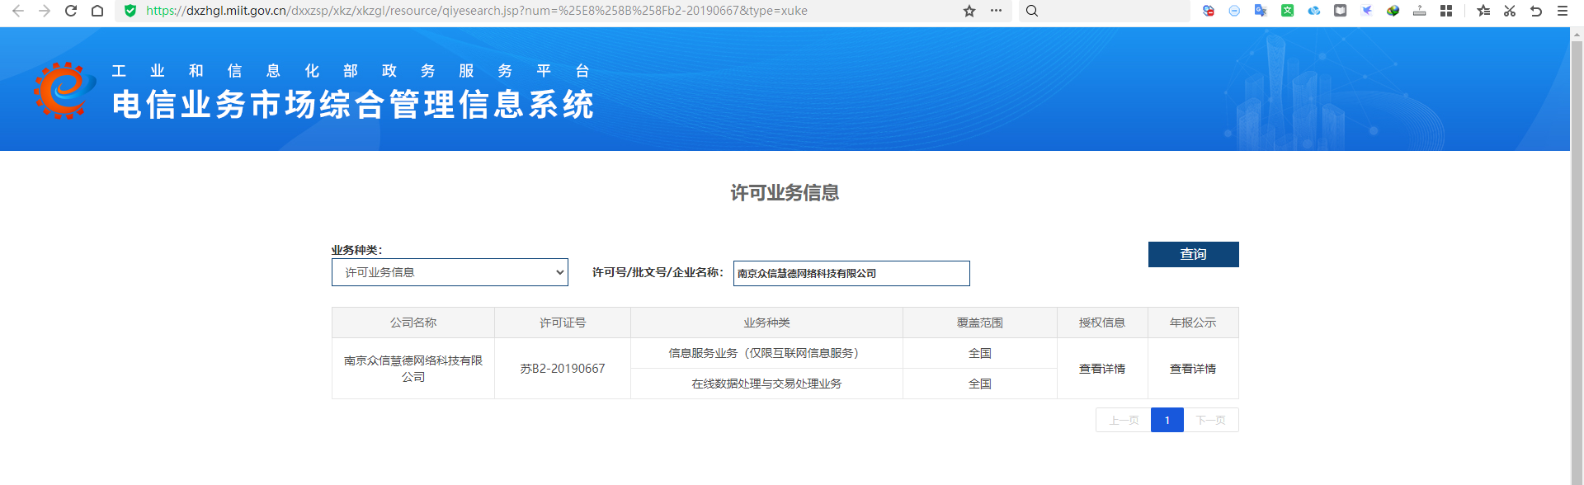Click the browser forward arrow
The width and height of the screenshot is (1584, 485).
[45, 11]
